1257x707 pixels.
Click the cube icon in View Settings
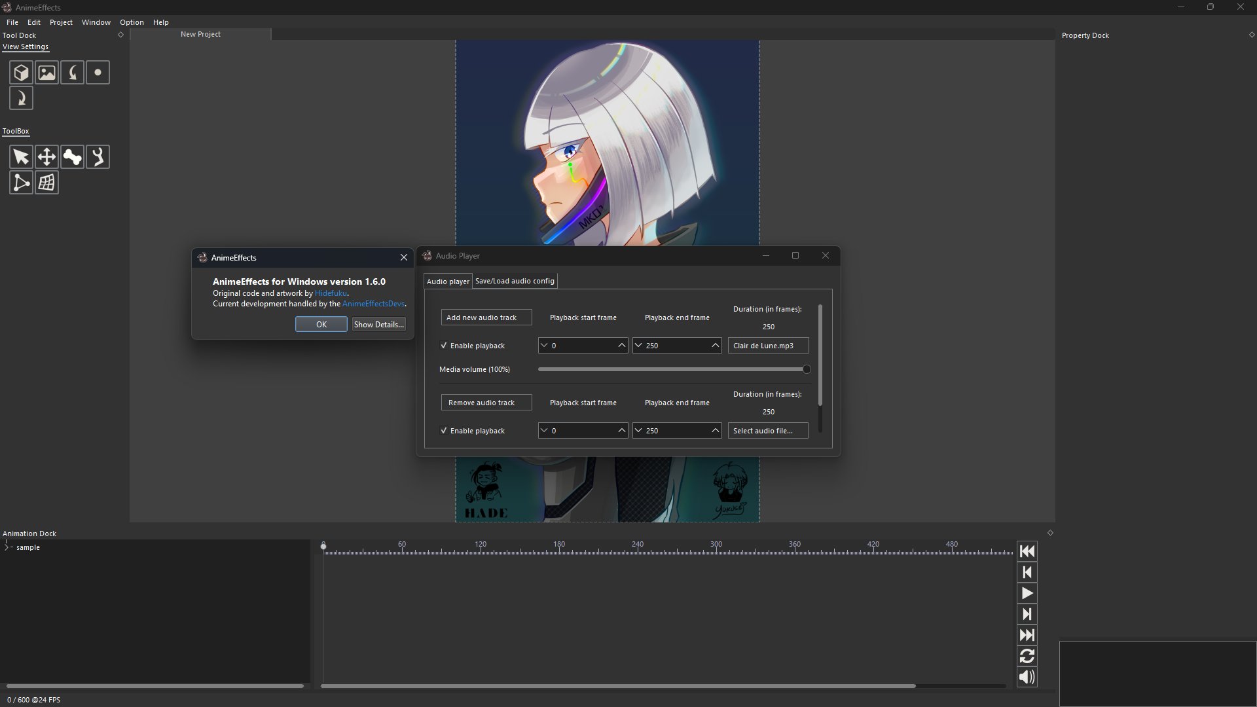[x=21, y=73]
